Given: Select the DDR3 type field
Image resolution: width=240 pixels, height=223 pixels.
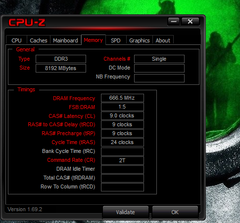Looking at the screenshot, I should [x=61, y=59].
